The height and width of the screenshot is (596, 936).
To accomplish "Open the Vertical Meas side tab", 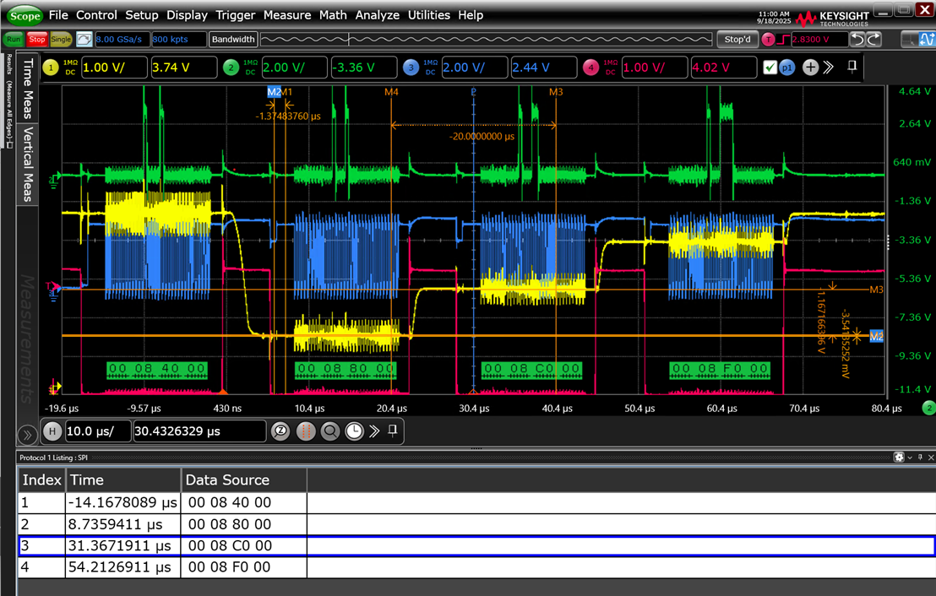I will coord(28,164).
